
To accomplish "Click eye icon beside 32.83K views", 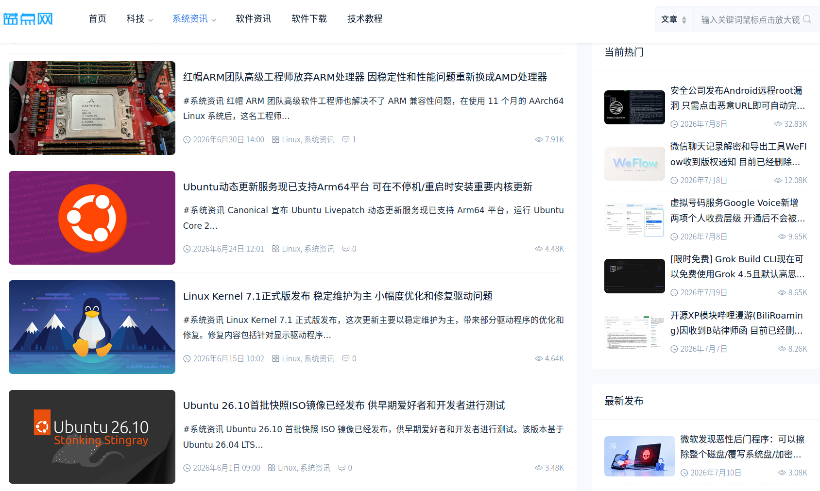I will [x=778, y=124].
